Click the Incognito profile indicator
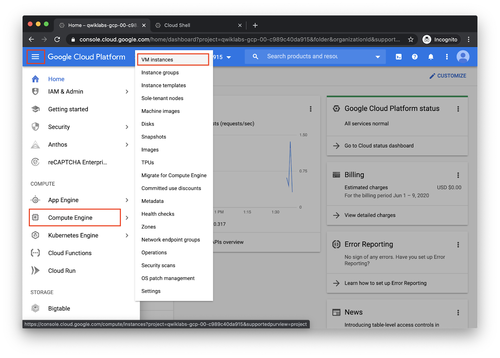Viewport: 500px width, 358px height. point(441,39)
